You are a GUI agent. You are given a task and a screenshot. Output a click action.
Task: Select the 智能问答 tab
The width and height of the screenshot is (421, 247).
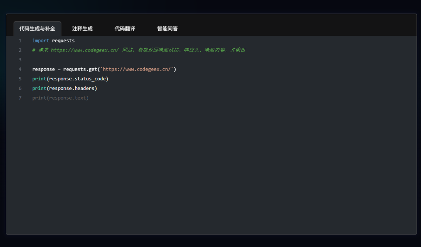[x=167, y=28]
